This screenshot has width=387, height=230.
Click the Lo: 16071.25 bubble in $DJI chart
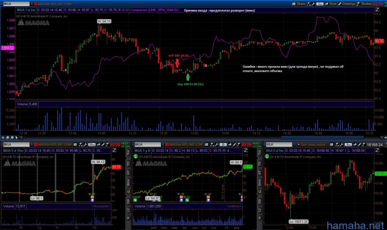tap(299, 222)
